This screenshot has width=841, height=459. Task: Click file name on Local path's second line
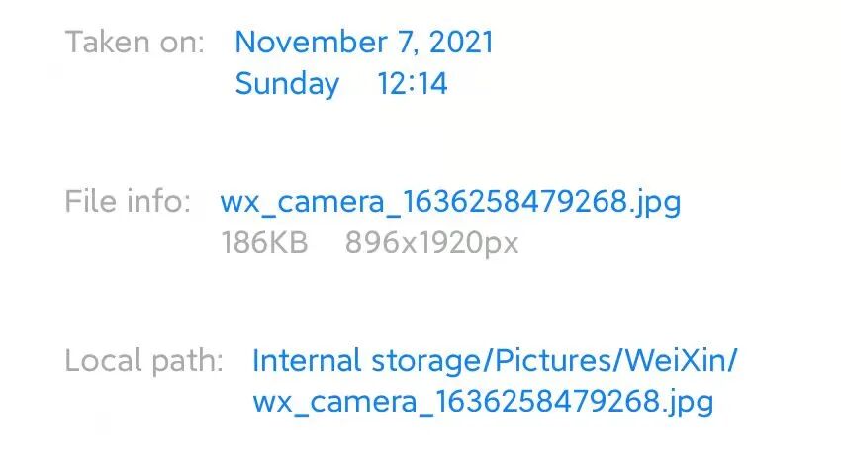[482, 402]
